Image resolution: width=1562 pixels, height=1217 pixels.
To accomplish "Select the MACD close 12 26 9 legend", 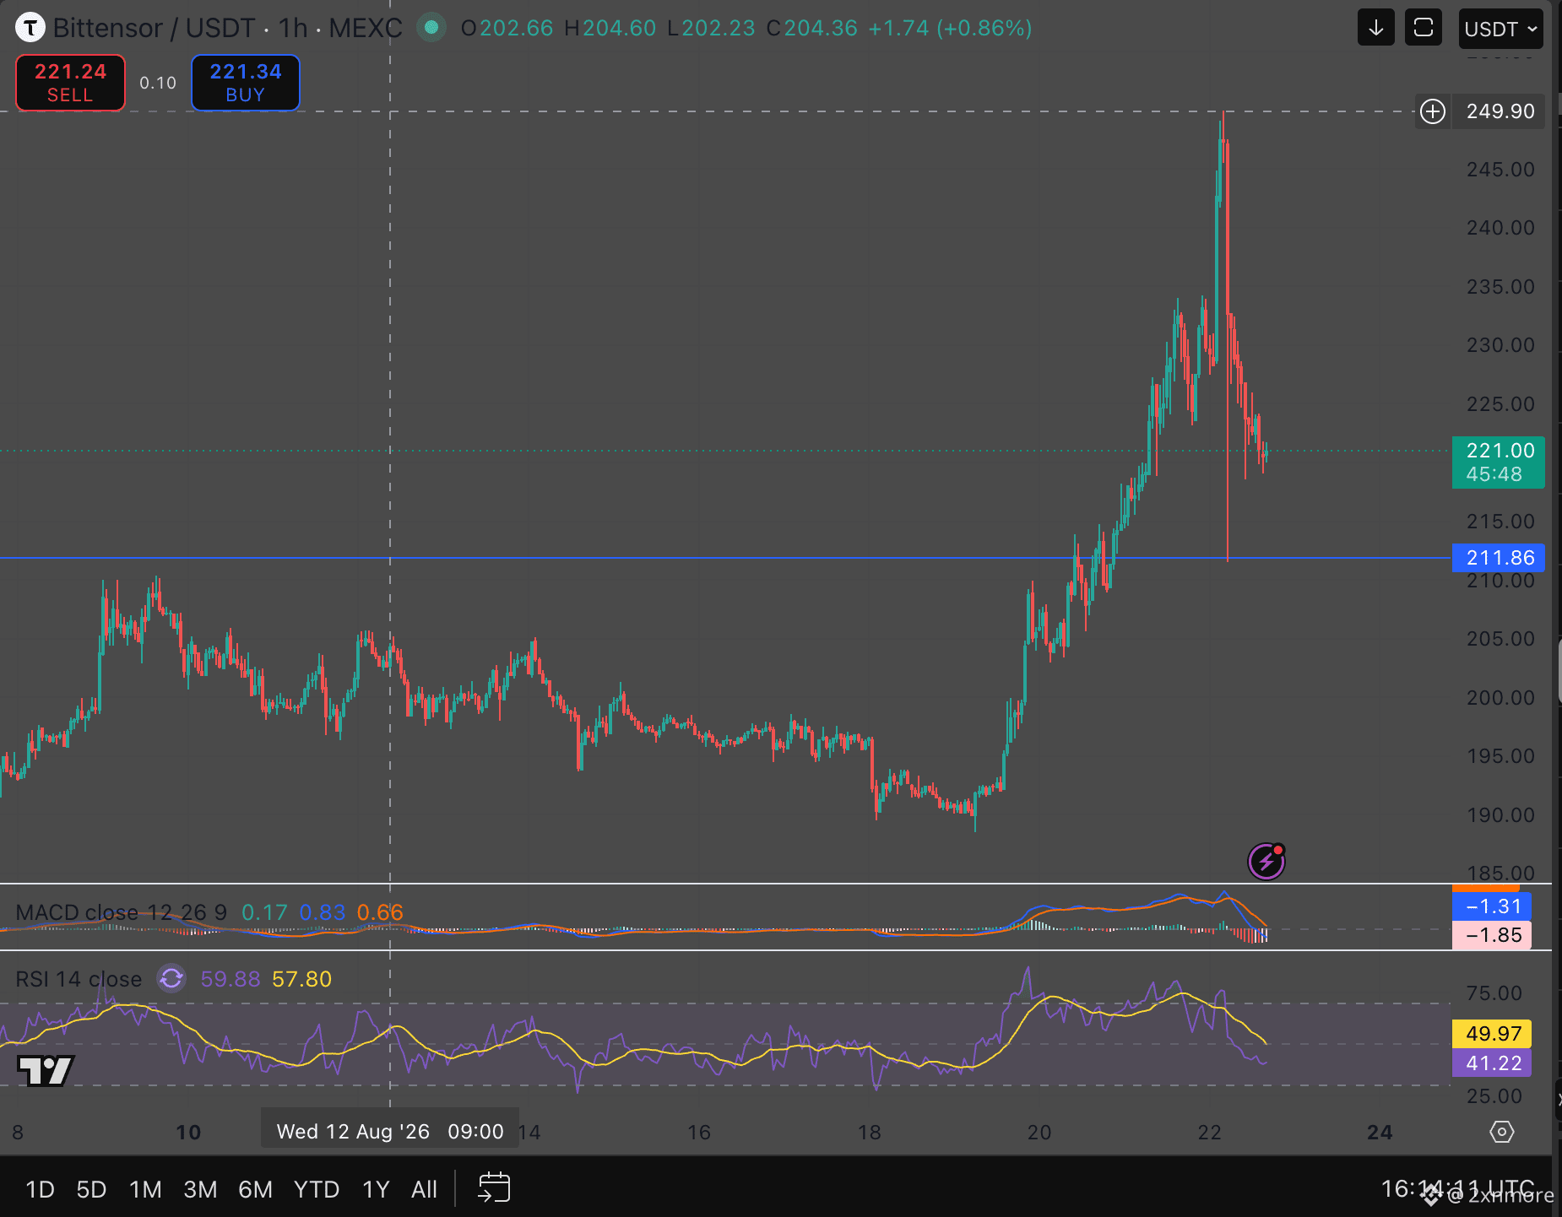I will (x=122, y=912).
